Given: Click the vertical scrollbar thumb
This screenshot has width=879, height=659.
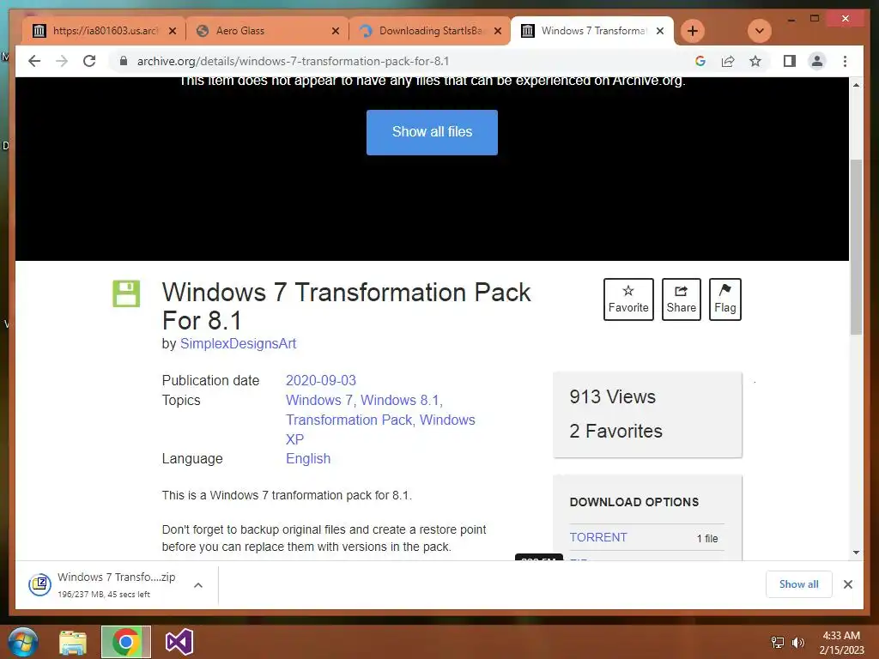Looking at the screenshot, I should [x=856, y=247].
